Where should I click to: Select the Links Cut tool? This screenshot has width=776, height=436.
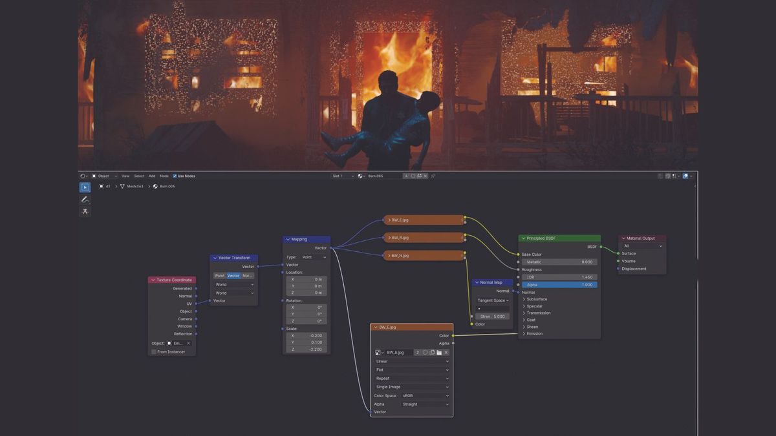click(85, 211)
